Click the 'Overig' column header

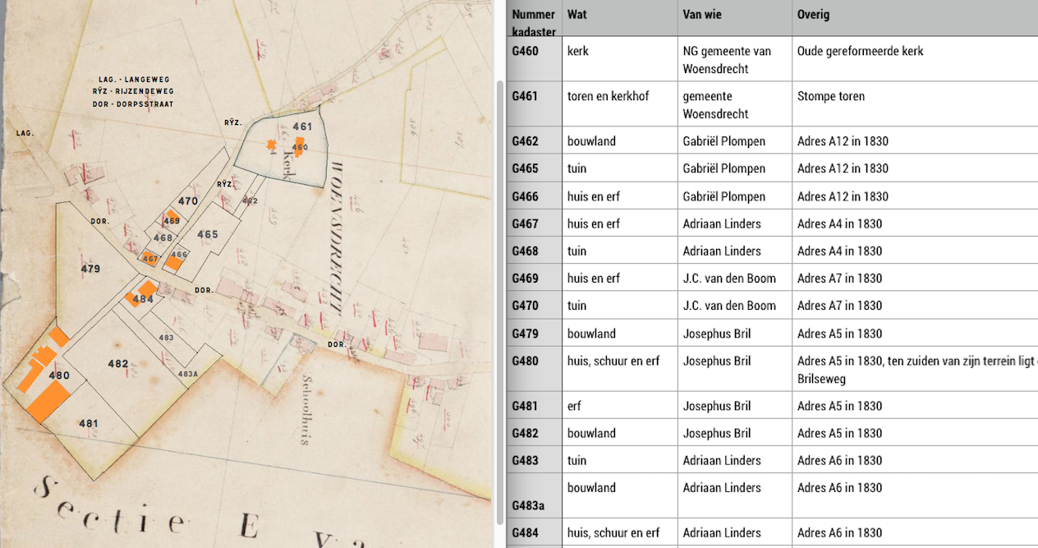813,15
